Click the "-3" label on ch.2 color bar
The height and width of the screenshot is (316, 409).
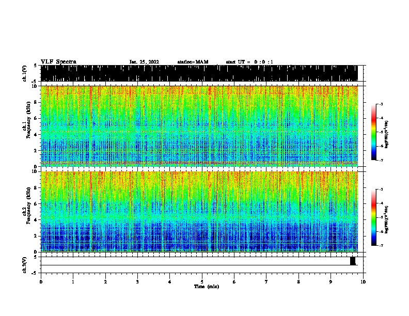coord(381,189)
